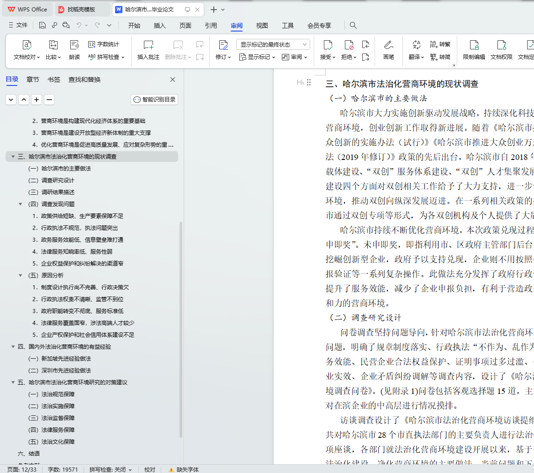
Task: Open the 翻译 translate tool
Action: pyautogui.click(x=416, y=50)
